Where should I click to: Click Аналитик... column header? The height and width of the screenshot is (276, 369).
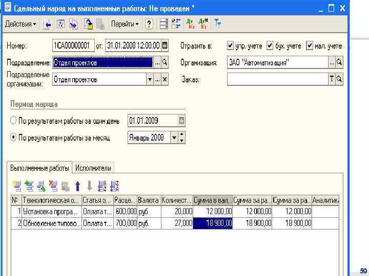tap(325, 200)
